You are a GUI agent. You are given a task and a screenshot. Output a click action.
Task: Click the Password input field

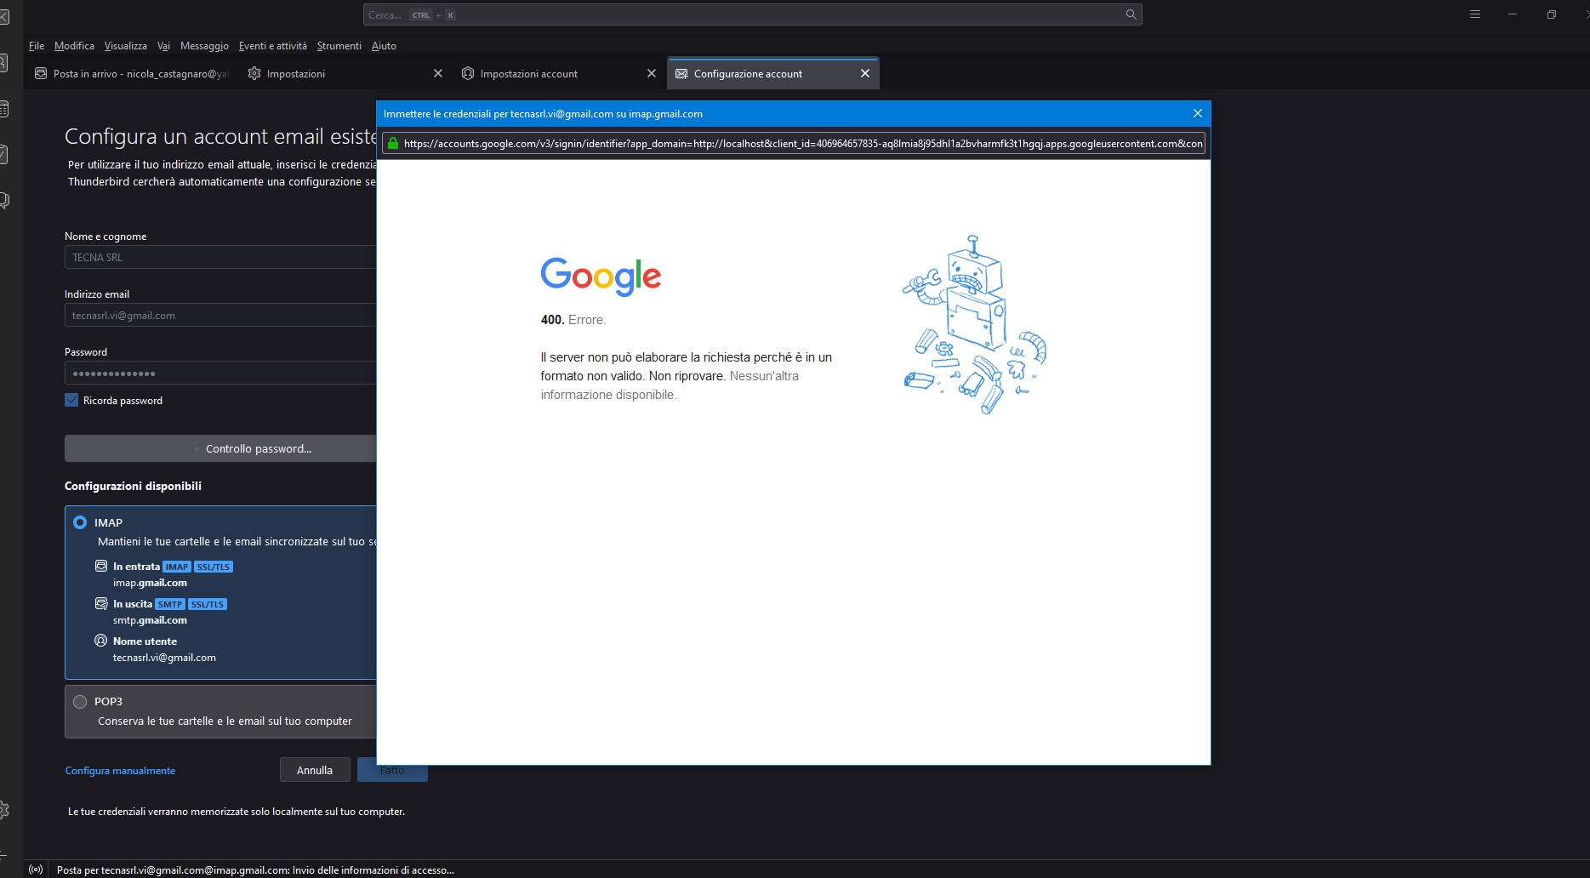point(220,373)
